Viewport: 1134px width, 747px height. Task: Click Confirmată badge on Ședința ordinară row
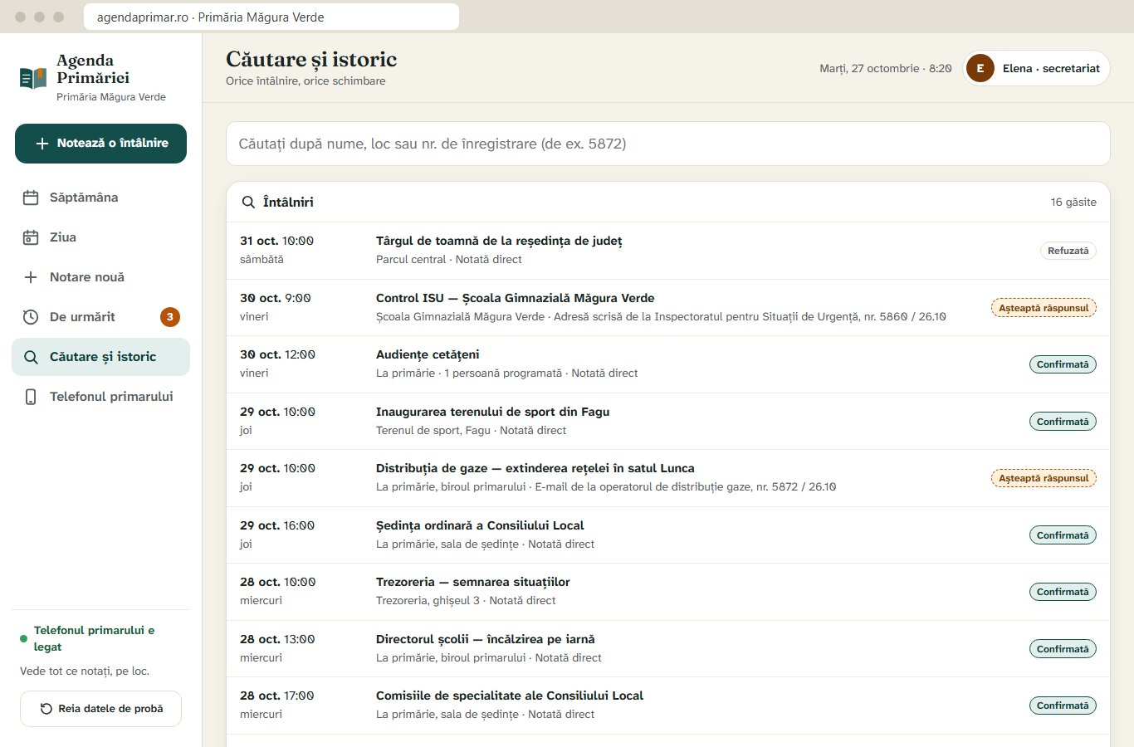coord(1063,535)
